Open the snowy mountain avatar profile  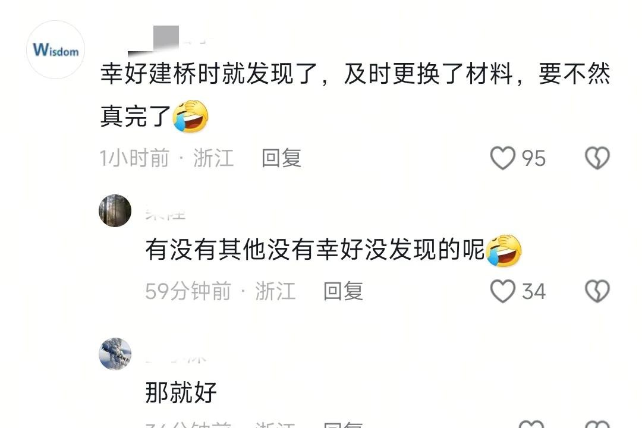115,354
